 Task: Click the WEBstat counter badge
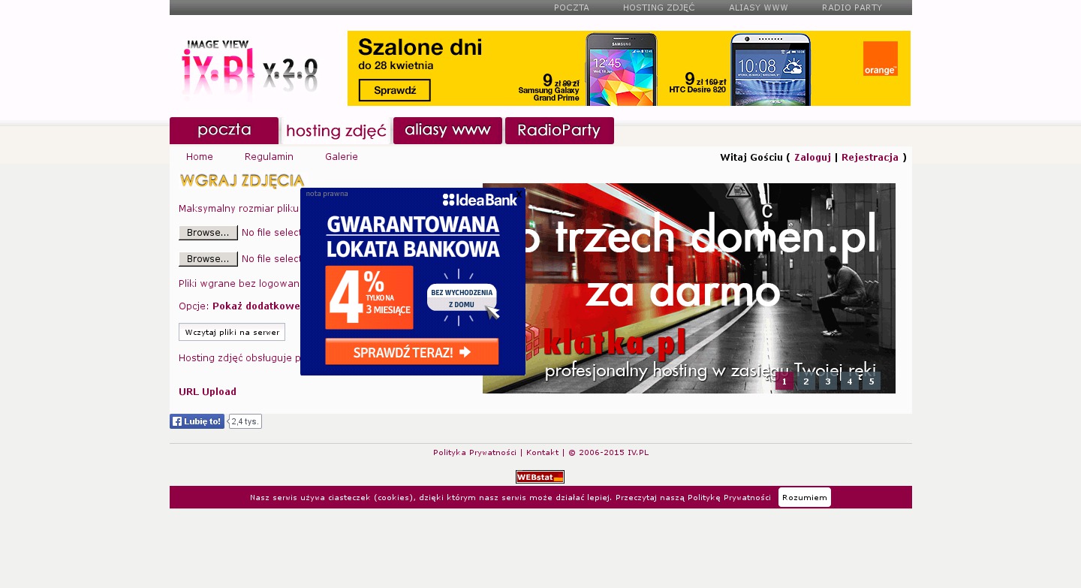coord(540,477)
